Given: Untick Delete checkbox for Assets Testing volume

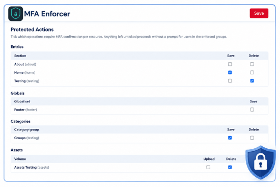Looking at the screenshot, I should (x=230, y=167).
